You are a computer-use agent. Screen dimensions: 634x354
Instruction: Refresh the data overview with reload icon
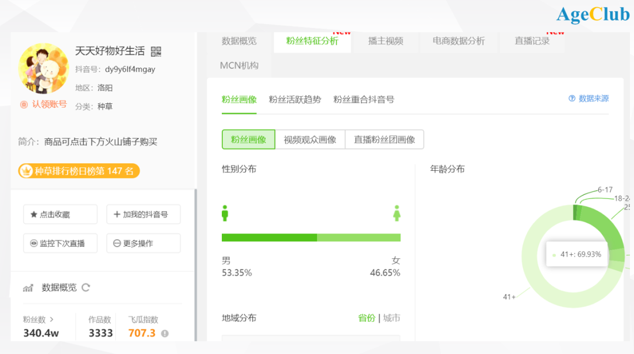[86, 288]
